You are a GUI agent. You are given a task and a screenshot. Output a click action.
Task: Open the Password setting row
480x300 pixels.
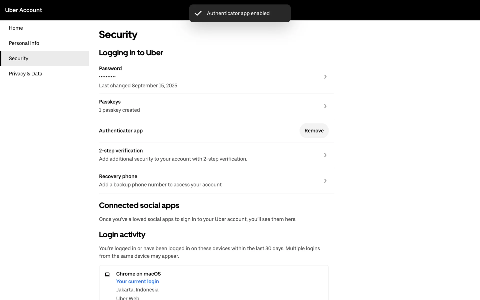110,68
